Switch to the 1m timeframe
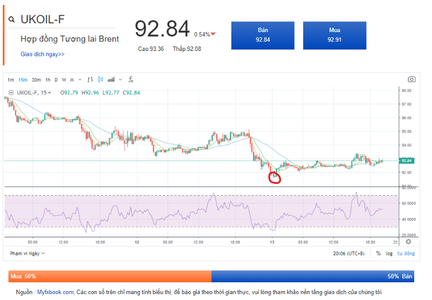 11,80
